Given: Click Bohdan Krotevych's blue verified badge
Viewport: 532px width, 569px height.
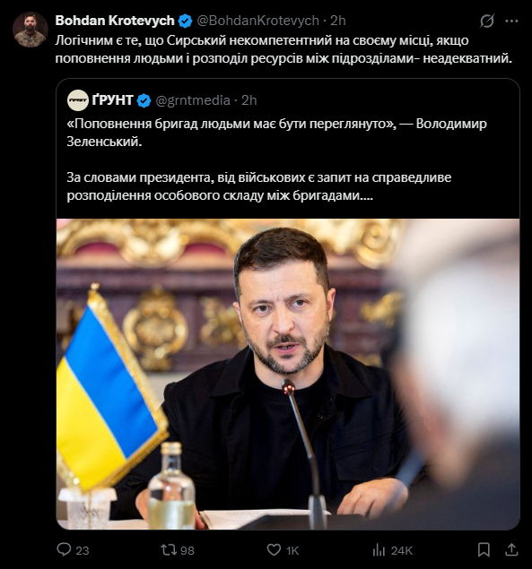Looking at the screenshot, I should click(x=186, y=21).
